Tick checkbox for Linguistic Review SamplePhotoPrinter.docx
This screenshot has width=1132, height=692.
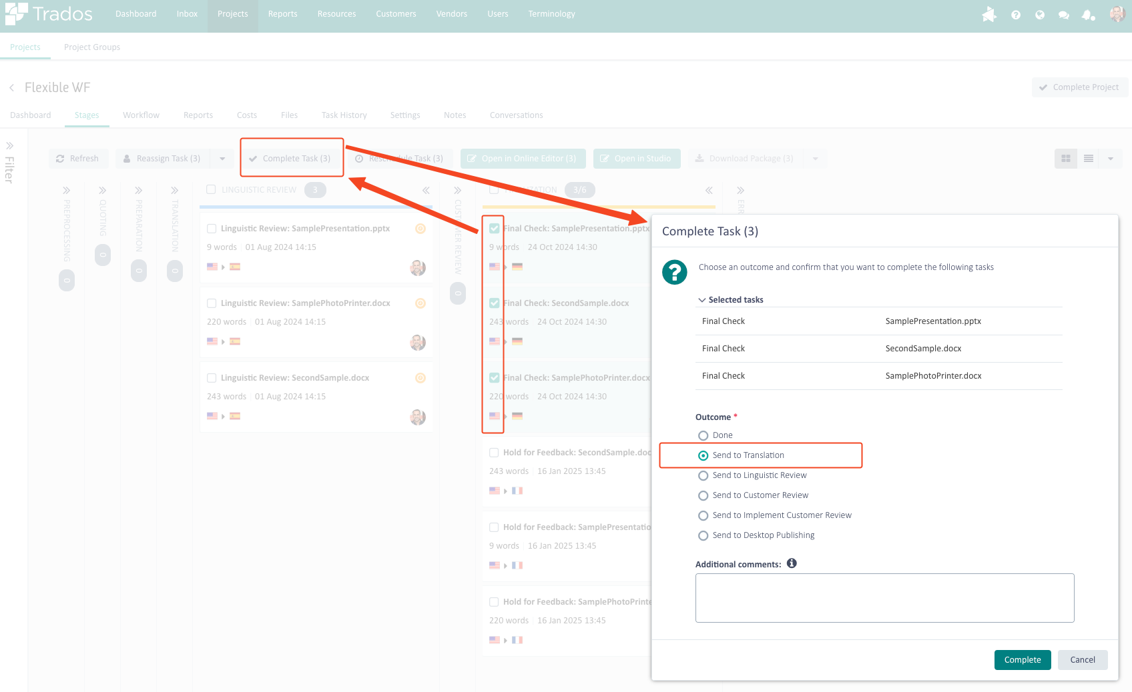click(x=212, y=303)
